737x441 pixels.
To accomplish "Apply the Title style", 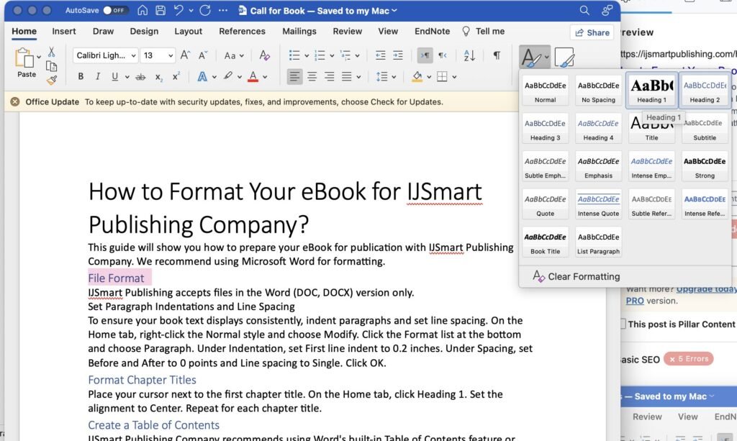I will click(x=651, y=129).
